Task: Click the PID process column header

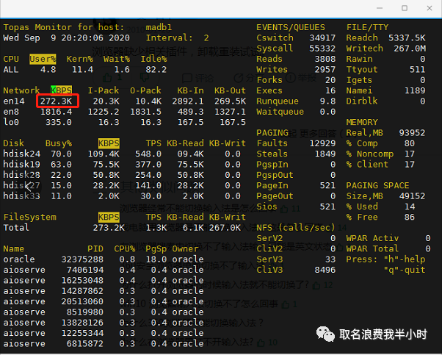Action: pyautogui.click(x=95, y=249)
